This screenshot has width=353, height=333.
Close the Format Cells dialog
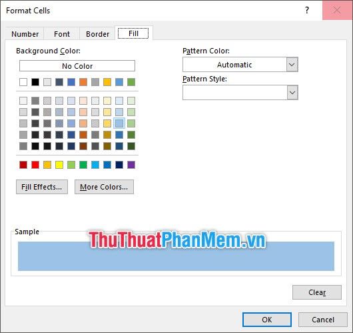coord(337,10)
